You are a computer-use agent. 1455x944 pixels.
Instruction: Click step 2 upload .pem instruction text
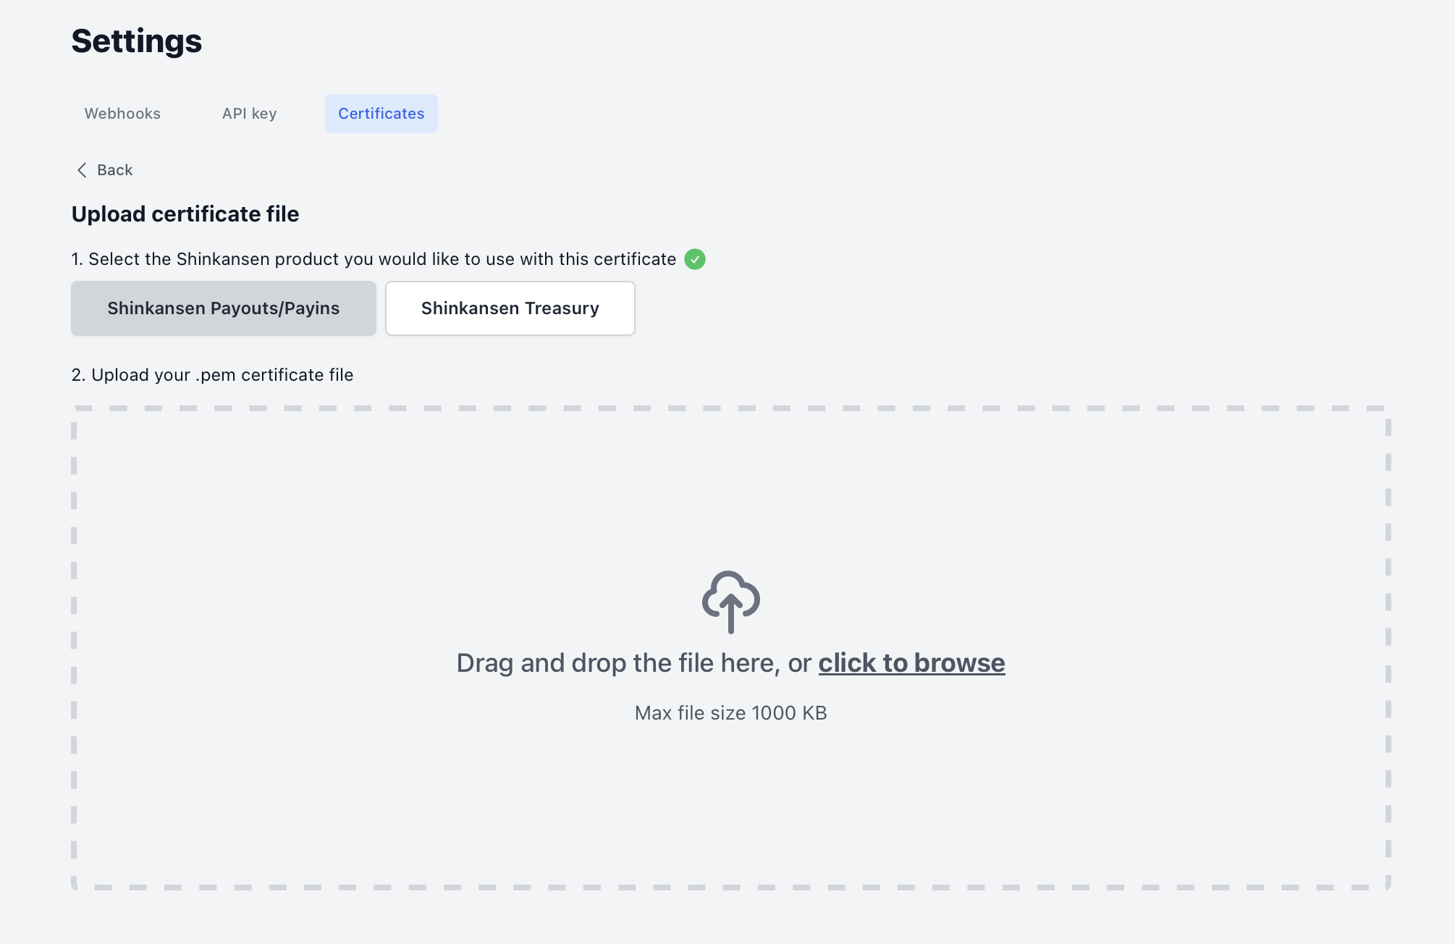[x=212, y=375]
